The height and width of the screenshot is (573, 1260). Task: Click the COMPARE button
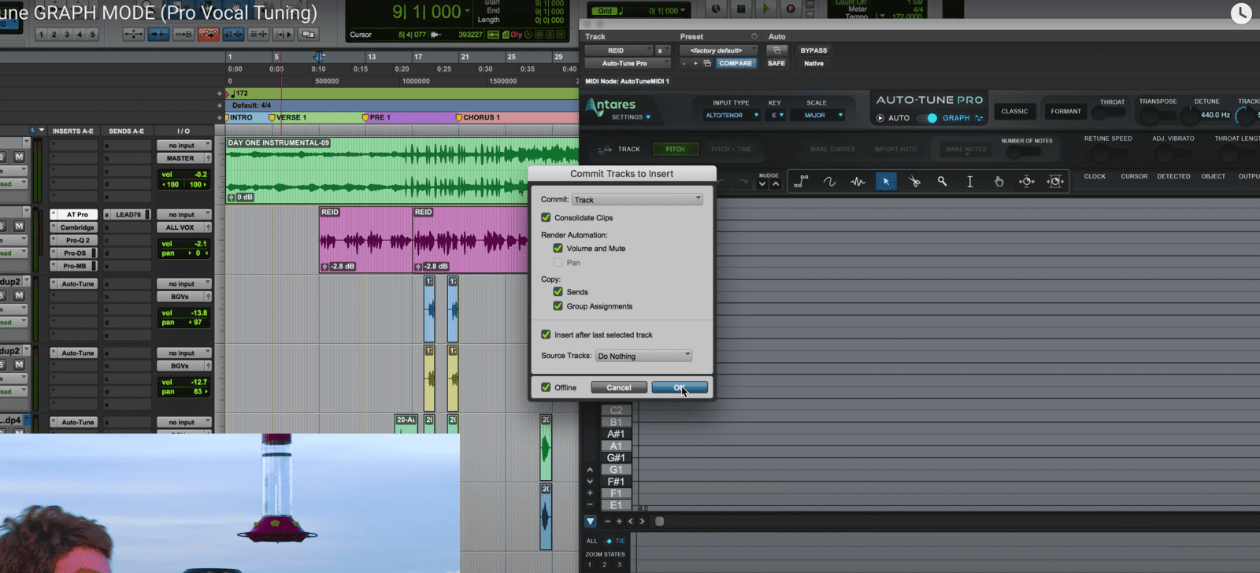pyautogui.click(x=736, y=63)
